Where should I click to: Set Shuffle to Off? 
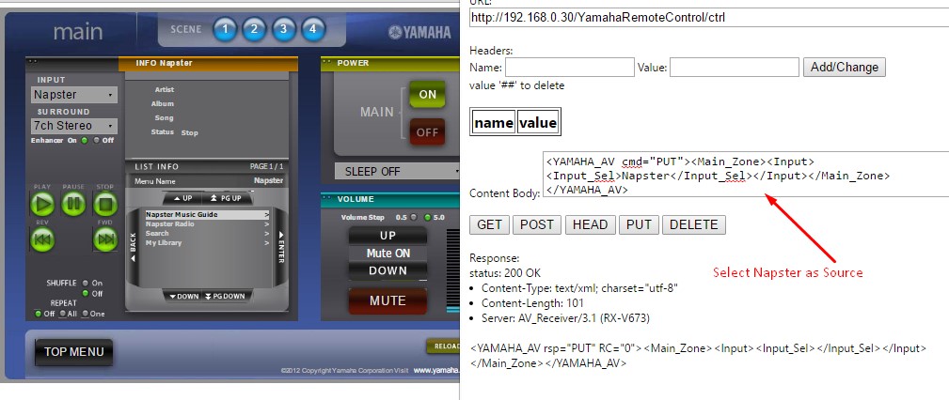tap(86, 293)
